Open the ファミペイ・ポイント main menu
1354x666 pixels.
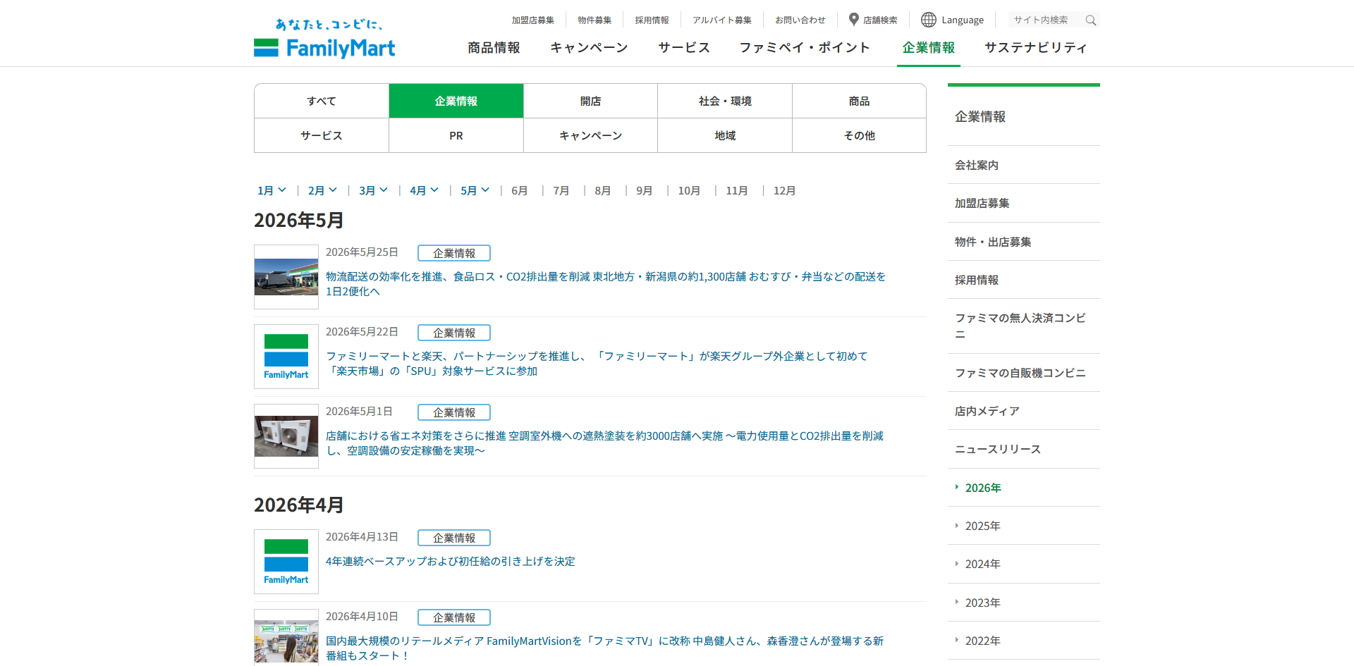click(x=805, y=47)
